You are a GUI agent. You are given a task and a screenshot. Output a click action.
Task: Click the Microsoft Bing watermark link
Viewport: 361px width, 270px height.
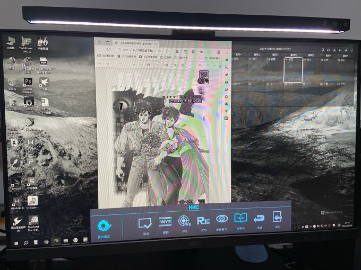(x=331, y=212)
